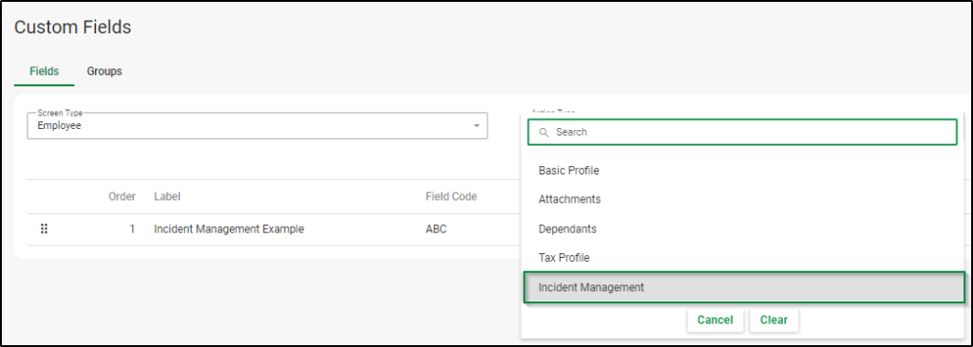Viewport: 973px width, 347px height.
Task: Click the Custom Fields page title
Action: tap(72, 27)
